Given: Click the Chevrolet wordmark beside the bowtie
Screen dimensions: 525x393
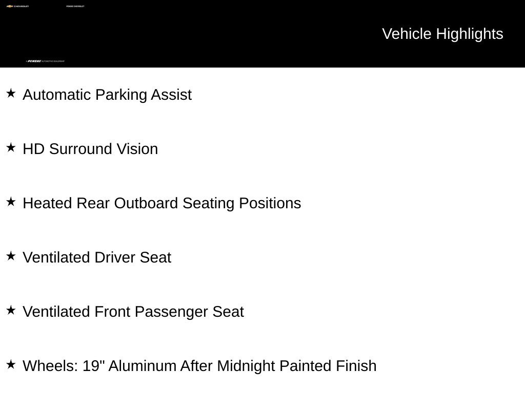Looking at the screenshot, I should coord(22,6).
